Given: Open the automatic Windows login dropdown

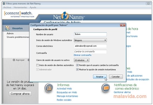Looking at the screenshot, I should point(90,40).
